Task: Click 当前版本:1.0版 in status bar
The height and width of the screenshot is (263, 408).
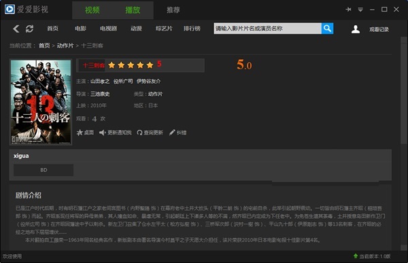Action: coord(375,256)
